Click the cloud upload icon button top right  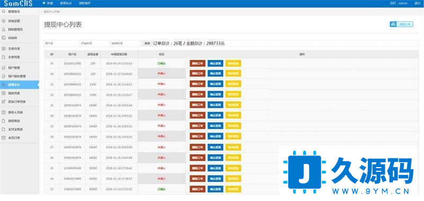[393, 24]
